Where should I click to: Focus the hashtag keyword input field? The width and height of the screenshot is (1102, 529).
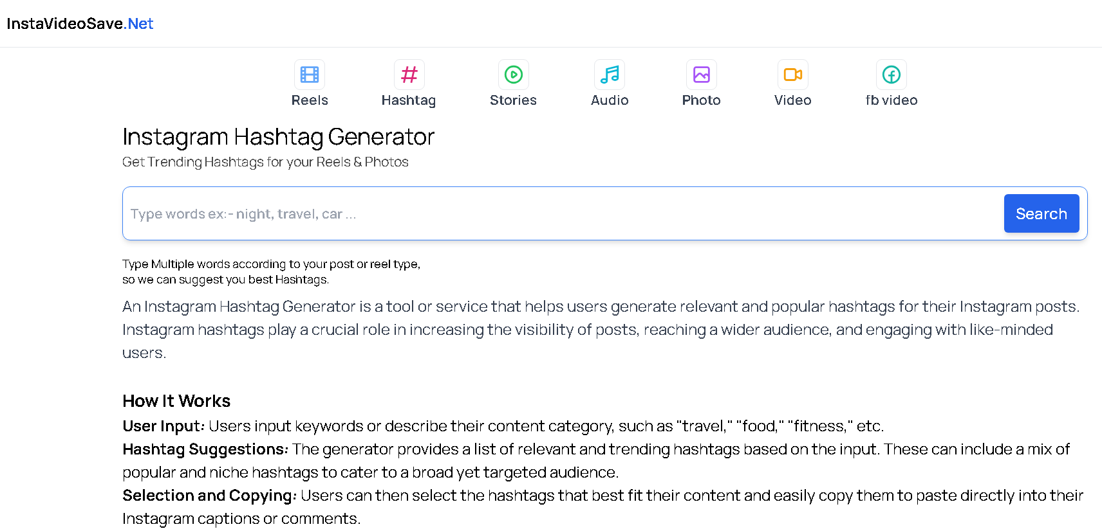(x=563, y=213)
